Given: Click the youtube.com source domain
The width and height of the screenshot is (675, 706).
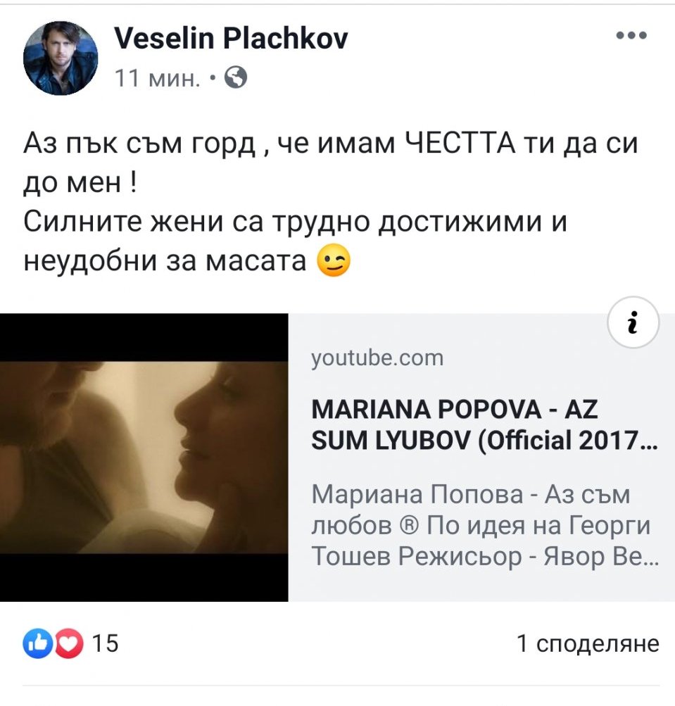Looking at the screenshot, I should point(377,358).
